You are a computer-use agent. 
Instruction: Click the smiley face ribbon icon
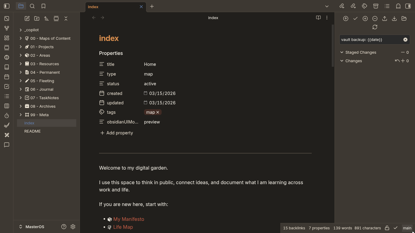[7, 57]
